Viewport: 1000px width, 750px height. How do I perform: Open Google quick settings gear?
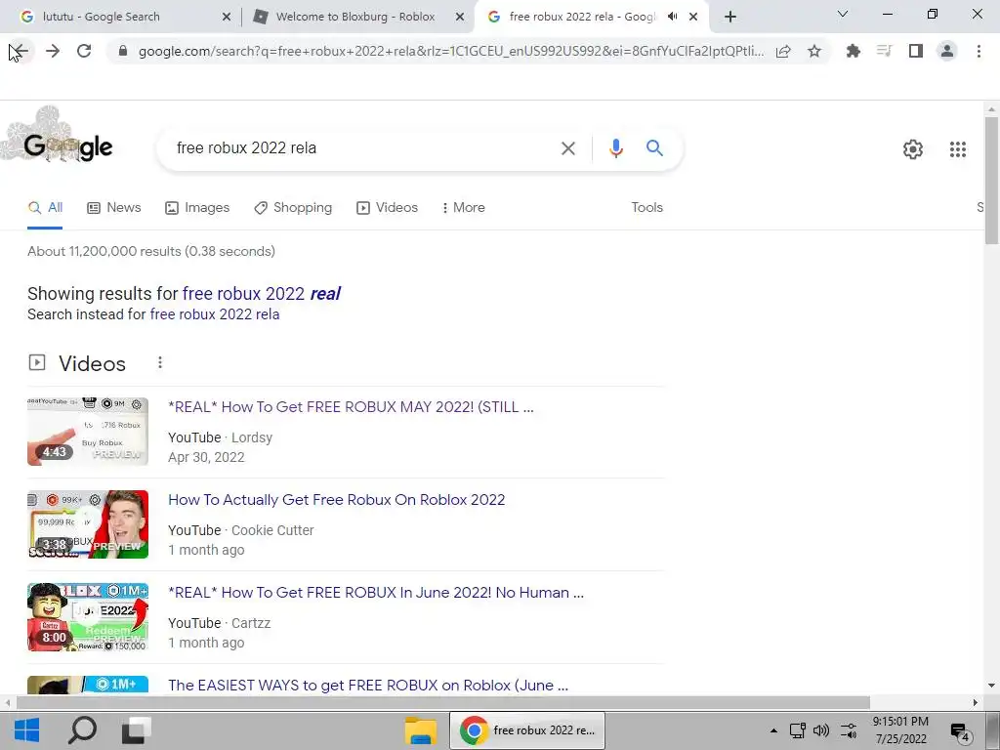tap(913, 149)
